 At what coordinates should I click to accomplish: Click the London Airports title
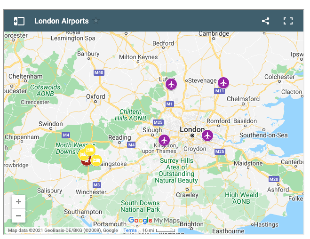61,21
